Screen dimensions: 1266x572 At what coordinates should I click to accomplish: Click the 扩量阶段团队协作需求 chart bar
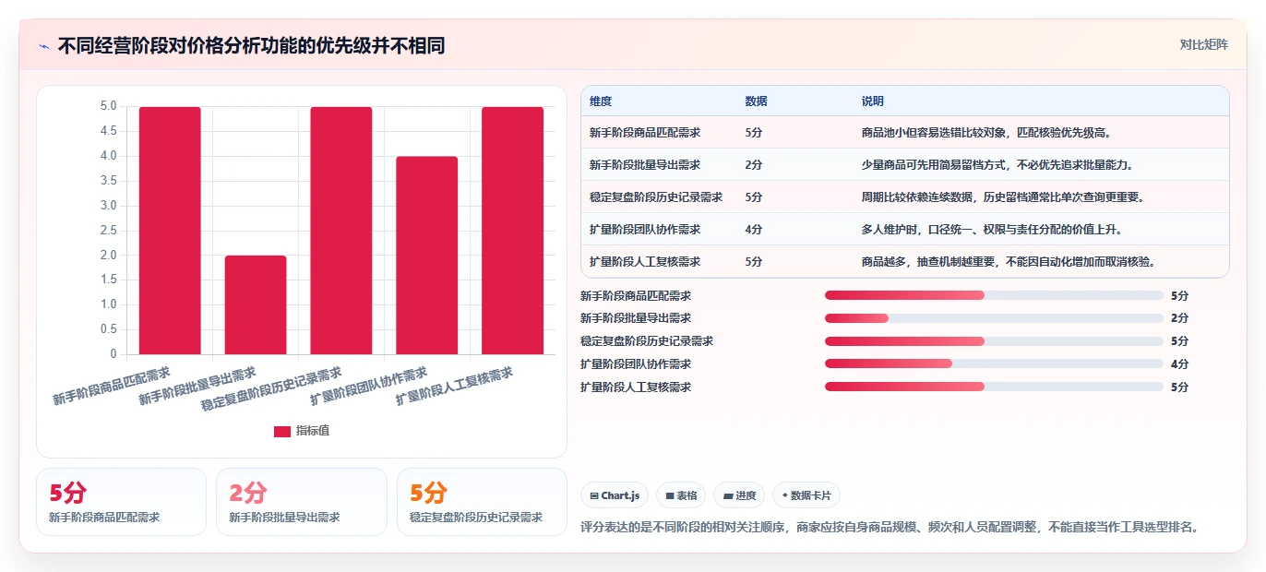(426, 256)
